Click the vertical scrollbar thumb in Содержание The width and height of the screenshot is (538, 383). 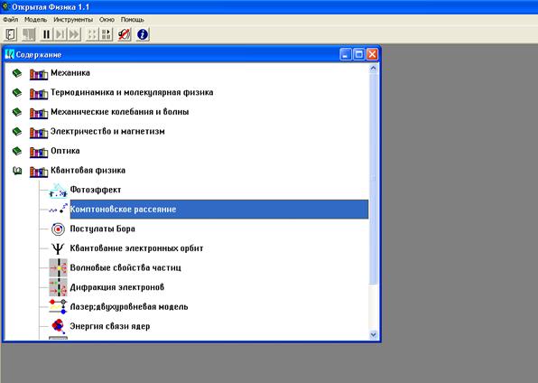point(374,179)
